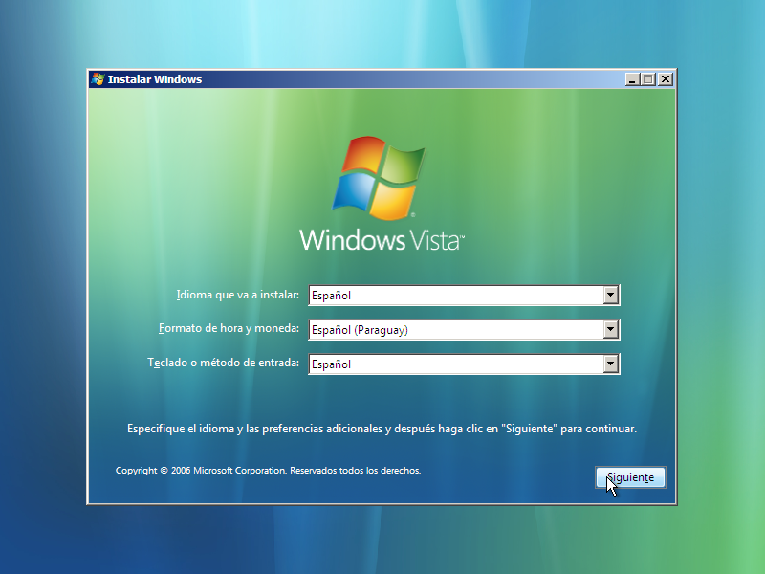This screenshot has width=765, height=574.
Task: Open the 'Formato de hora y moneda' dropdown
Action: coord(611,329)
